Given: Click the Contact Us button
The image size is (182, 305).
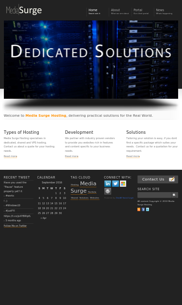Looking at the screenshot, I should tap(158, 179).
